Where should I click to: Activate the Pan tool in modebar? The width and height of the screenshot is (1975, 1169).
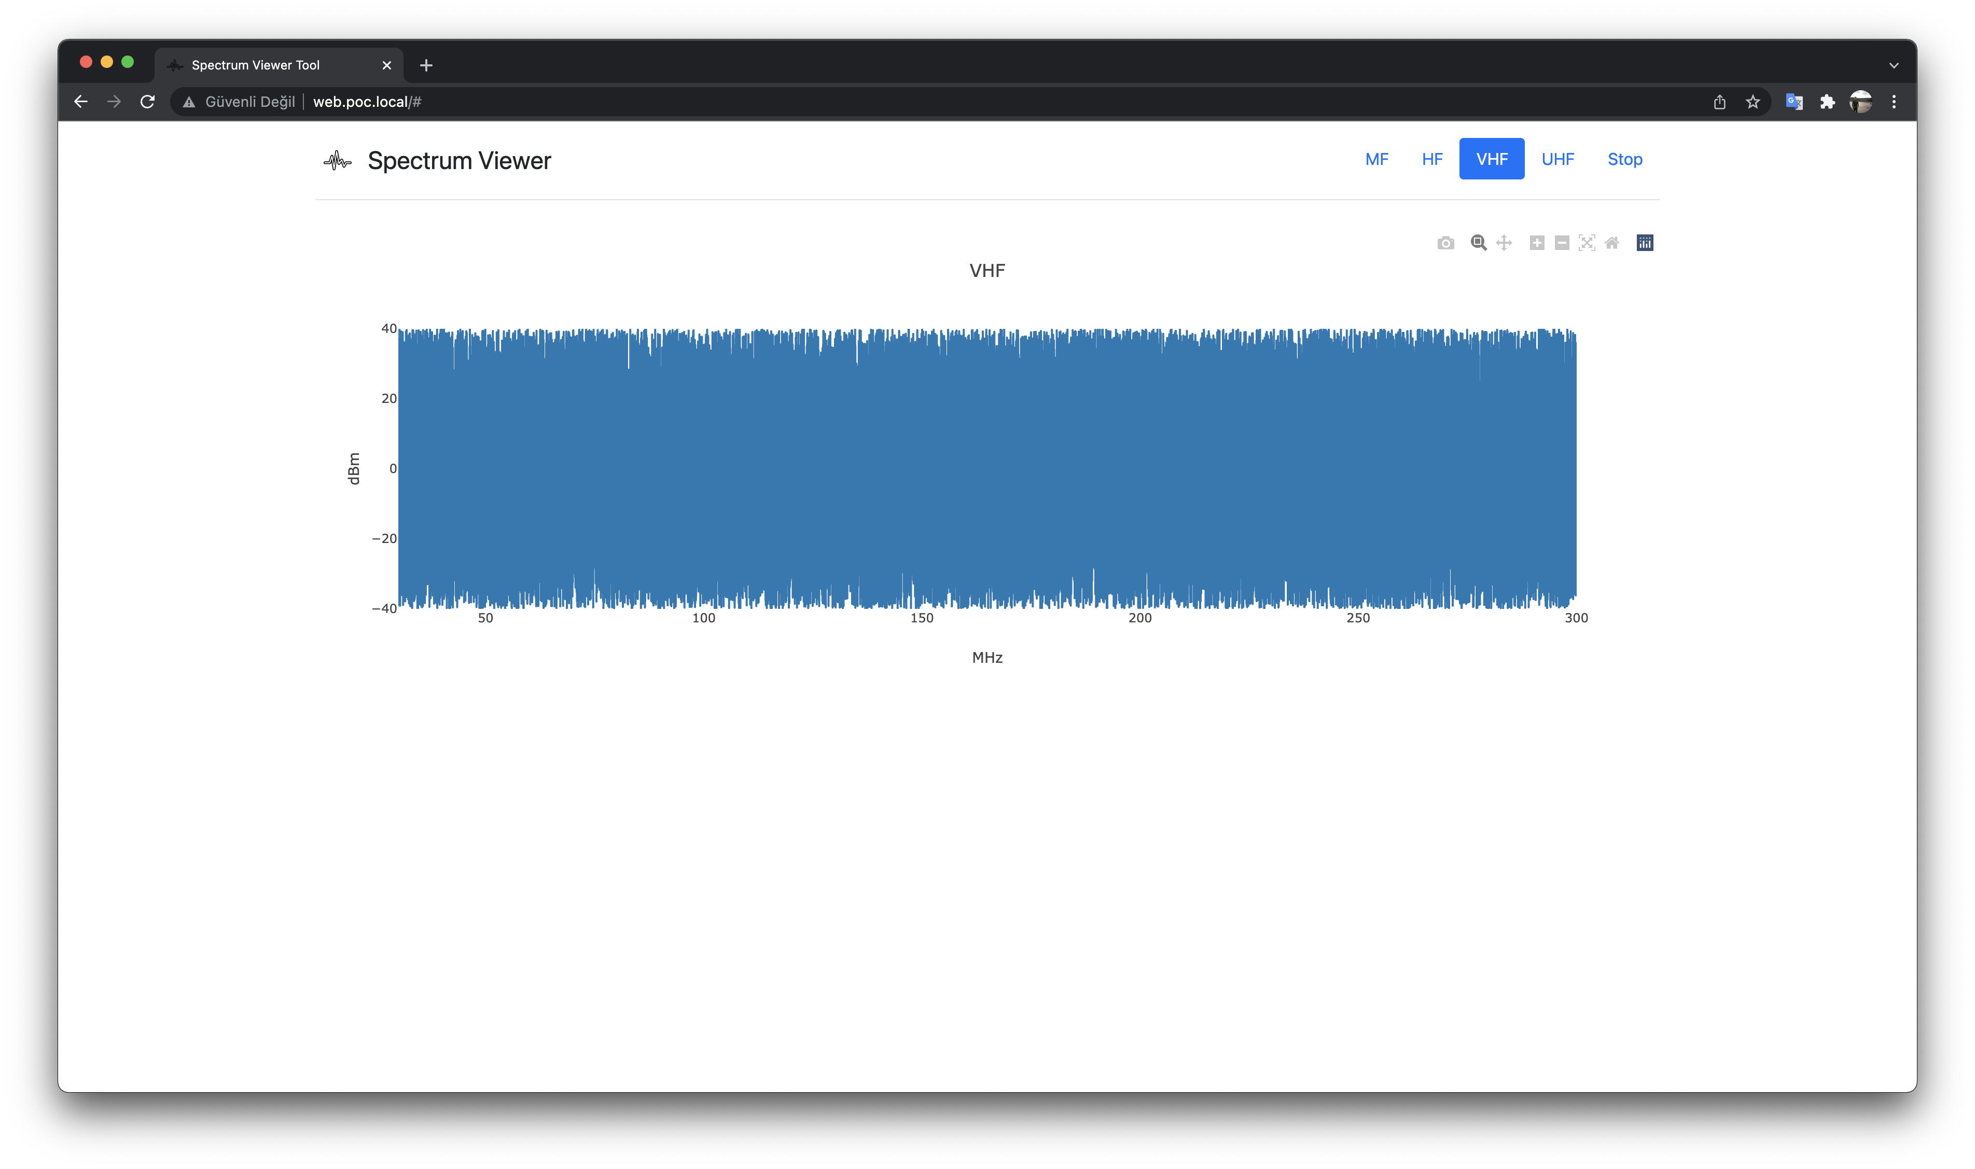1503,243
